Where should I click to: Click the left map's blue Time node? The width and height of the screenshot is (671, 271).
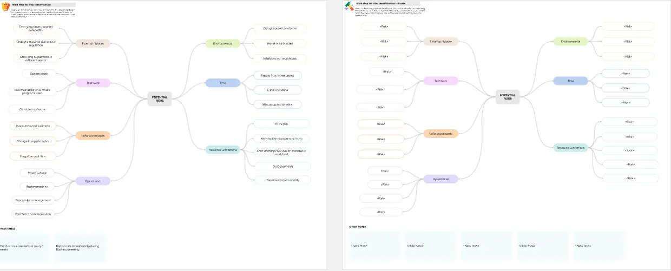(x=222, y=83)
